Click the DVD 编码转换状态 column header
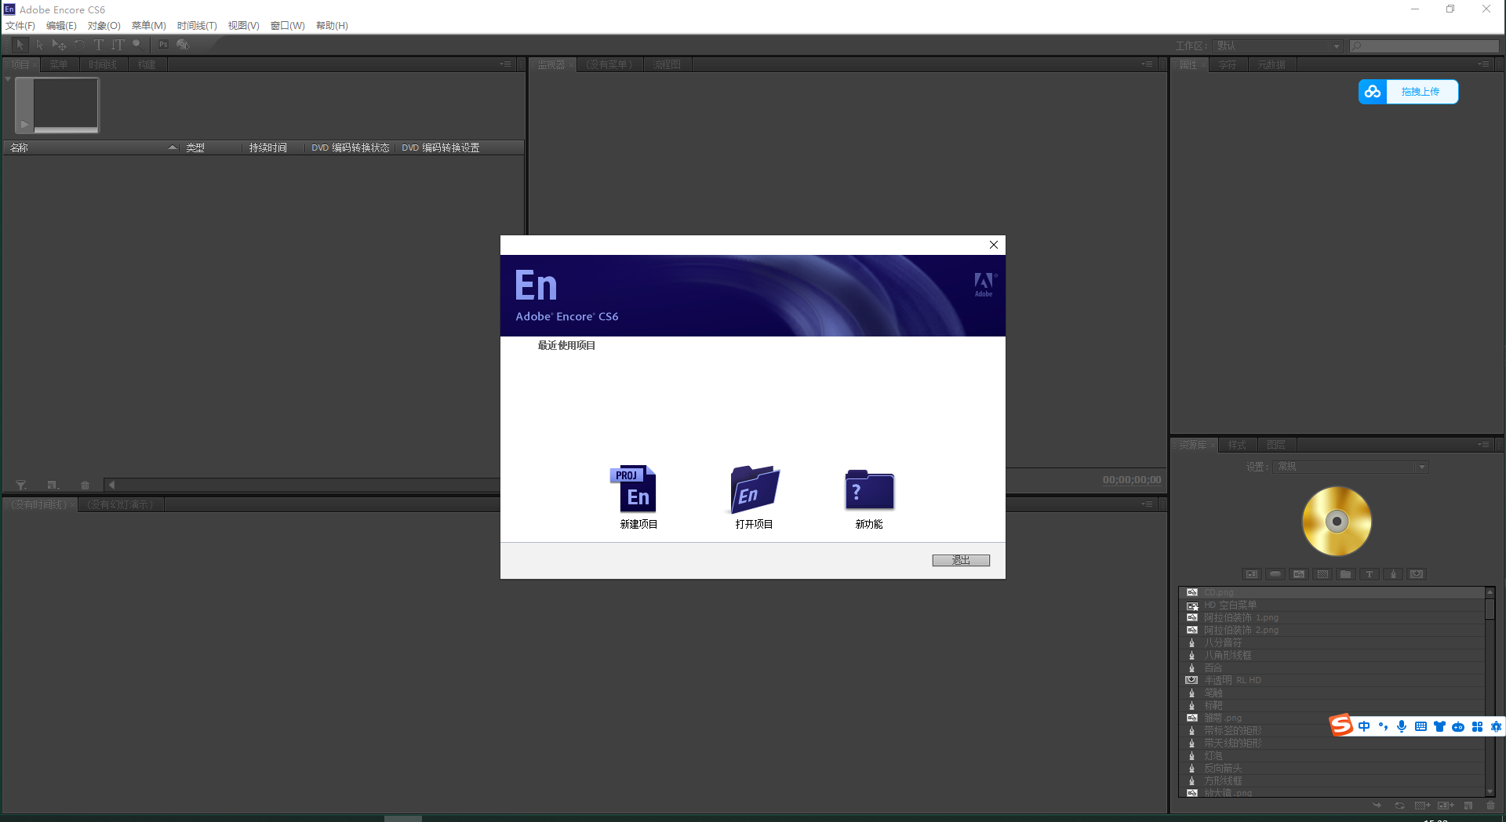The image size is (1506, 822). click(x=351, y=147)
